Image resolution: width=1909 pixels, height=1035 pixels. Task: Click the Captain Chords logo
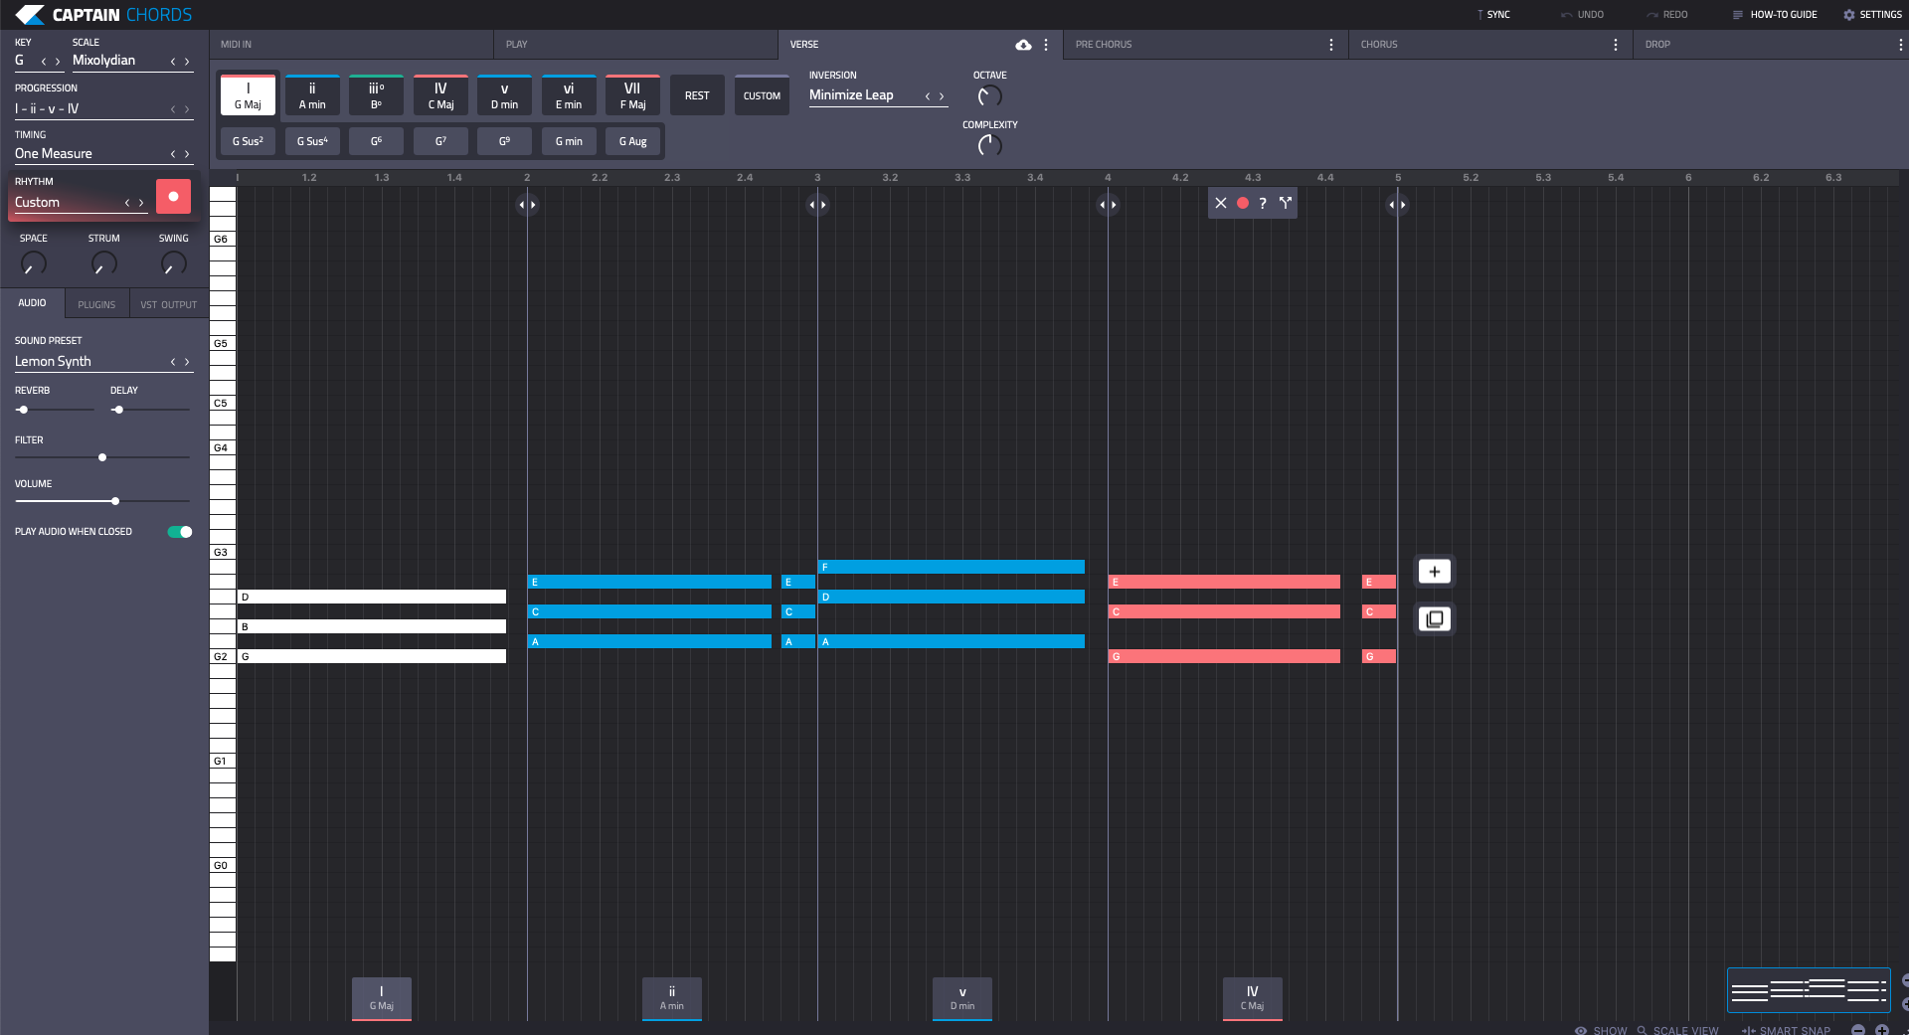pyautogui.click(x=103, y=15)
